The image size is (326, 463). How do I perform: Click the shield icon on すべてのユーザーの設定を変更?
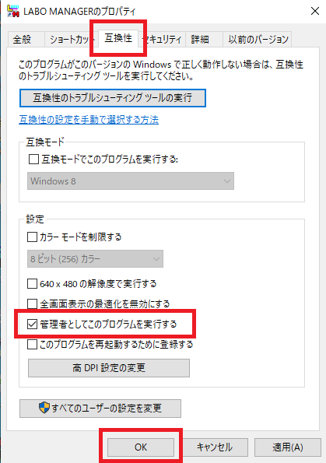44,408
